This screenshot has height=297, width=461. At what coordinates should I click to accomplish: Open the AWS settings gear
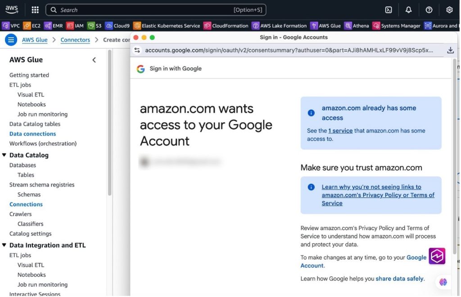click(x=449, y=9)
